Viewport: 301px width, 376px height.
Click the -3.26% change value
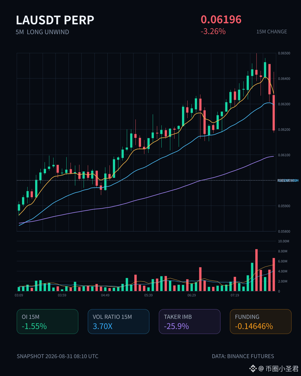point(213,31)
